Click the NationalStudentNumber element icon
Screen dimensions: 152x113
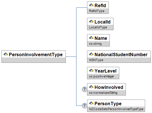(x=91, y=54)
